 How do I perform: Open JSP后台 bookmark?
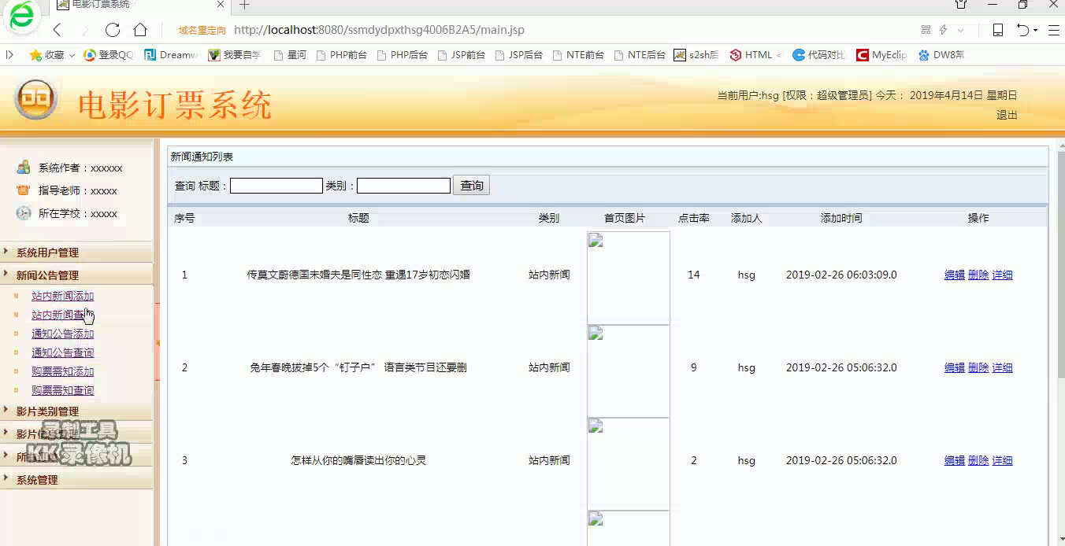click(518, 55)
